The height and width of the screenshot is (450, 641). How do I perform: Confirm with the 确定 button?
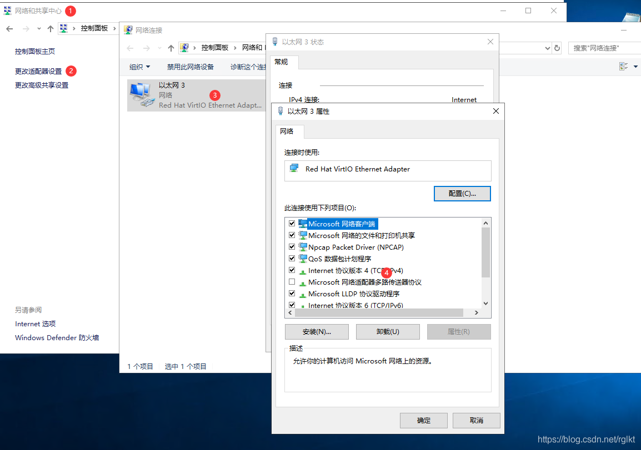tap(423, 420)
